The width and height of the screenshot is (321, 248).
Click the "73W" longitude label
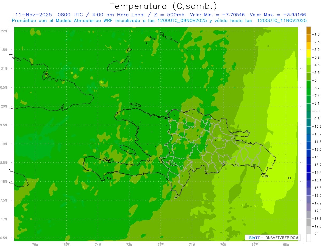point(129,244)
